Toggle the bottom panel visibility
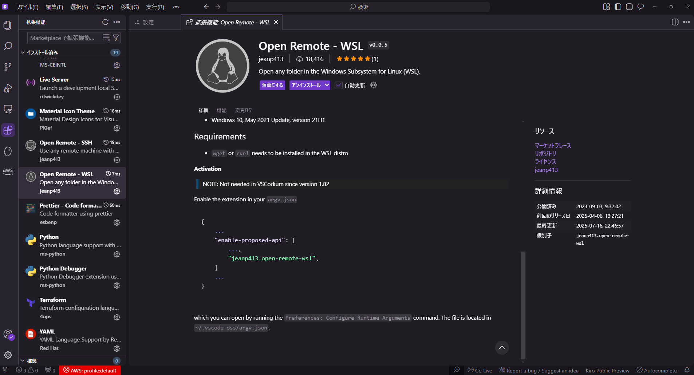 coord(629,7)
